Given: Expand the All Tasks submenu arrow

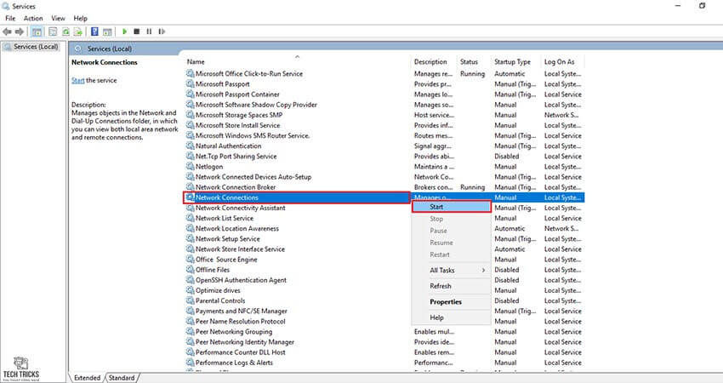Looking at the screenshot, I should pos(483,271).
